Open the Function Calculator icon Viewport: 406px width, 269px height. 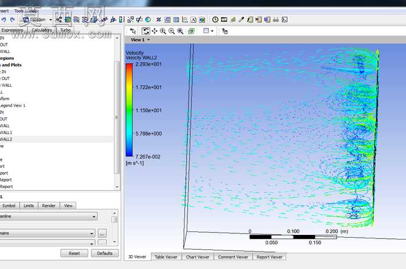tap(250, 20)
